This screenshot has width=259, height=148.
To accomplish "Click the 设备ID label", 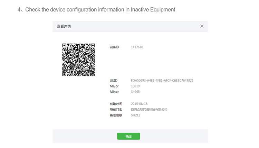I will click(x=114, y=47).
